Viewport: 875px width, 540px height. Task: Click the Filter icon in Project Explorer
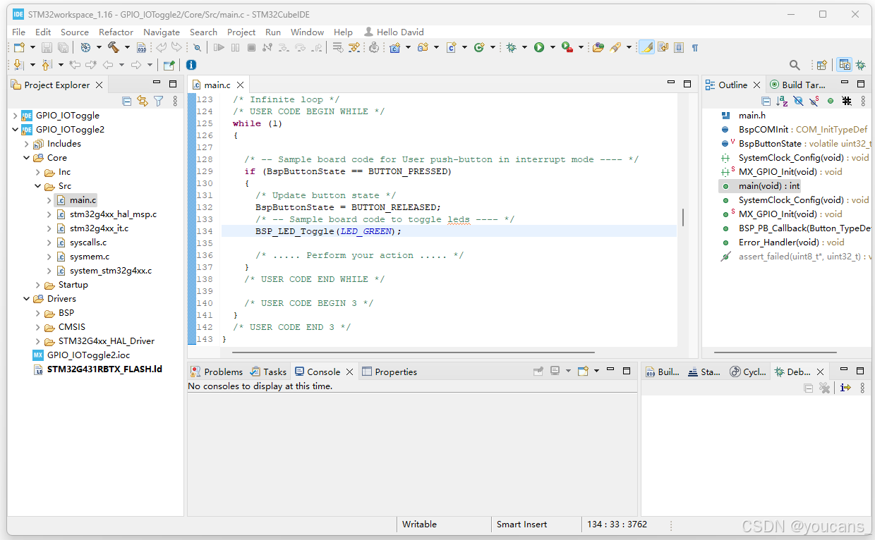159,101
